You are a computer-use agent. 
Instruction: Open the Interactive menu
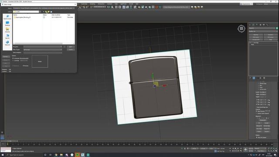coord(101,4)
